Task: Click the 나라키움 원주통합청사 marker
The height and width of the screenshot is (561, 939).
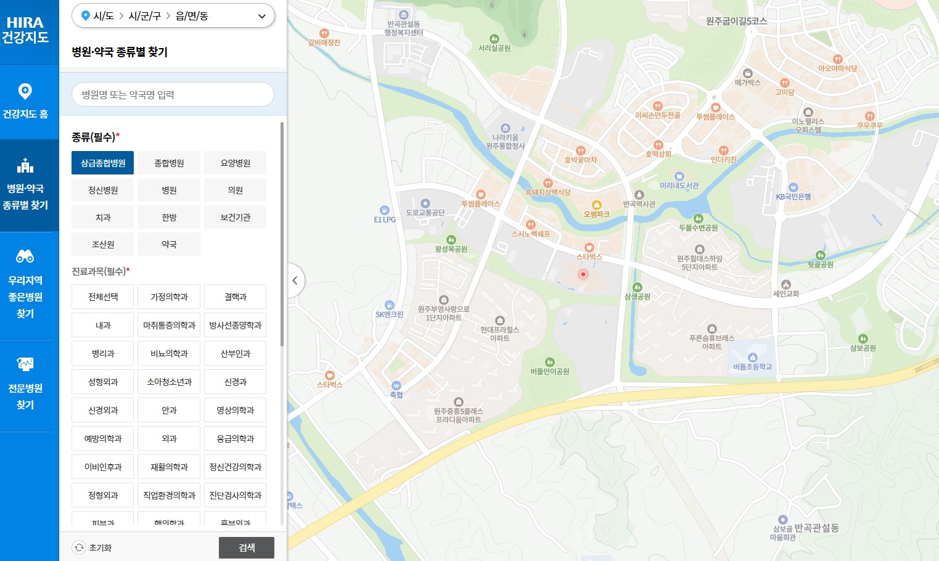Action: [506, 128]
